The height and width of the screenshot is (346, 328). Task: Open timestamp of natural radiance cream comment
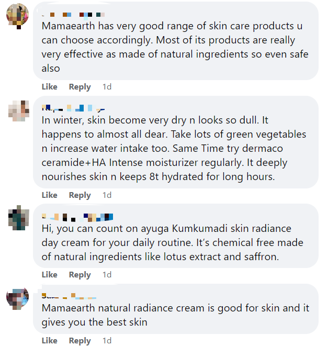[x=107, y=340]
